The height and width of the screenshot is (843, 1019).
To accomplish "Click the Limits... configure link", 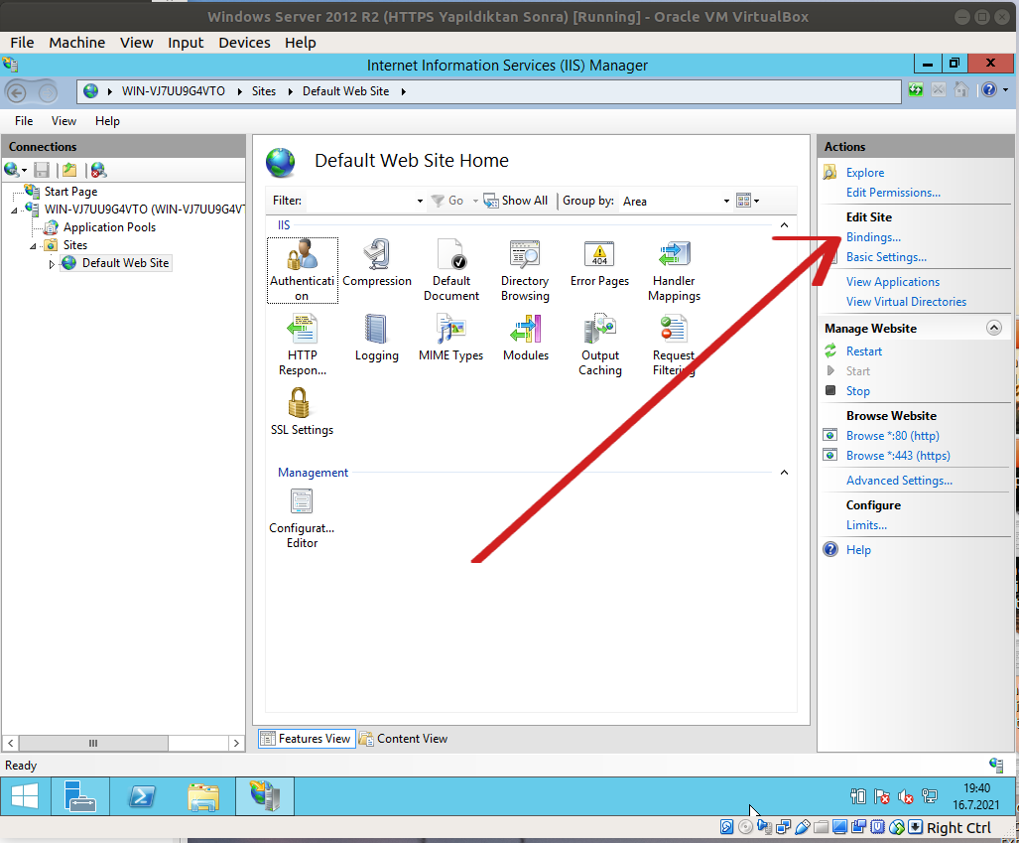I will [x=866, y=525].
